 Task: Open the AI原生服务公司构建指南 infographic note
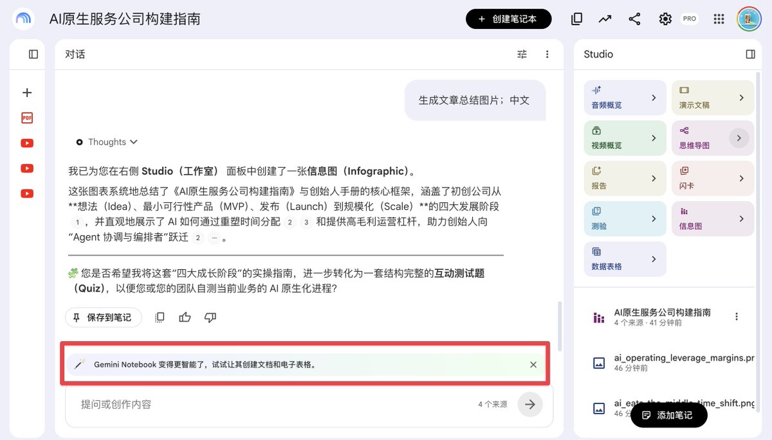pos(663,317)
